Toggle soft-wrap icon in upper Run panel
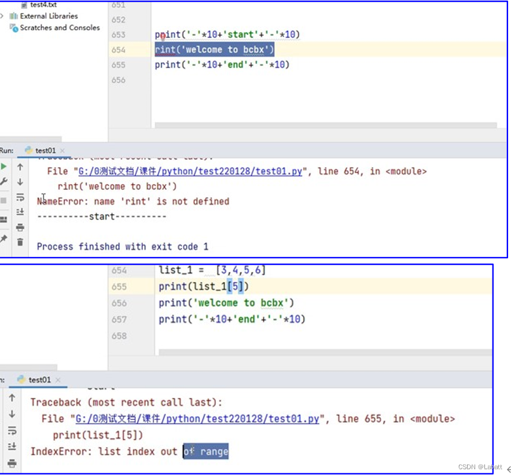 20,197
